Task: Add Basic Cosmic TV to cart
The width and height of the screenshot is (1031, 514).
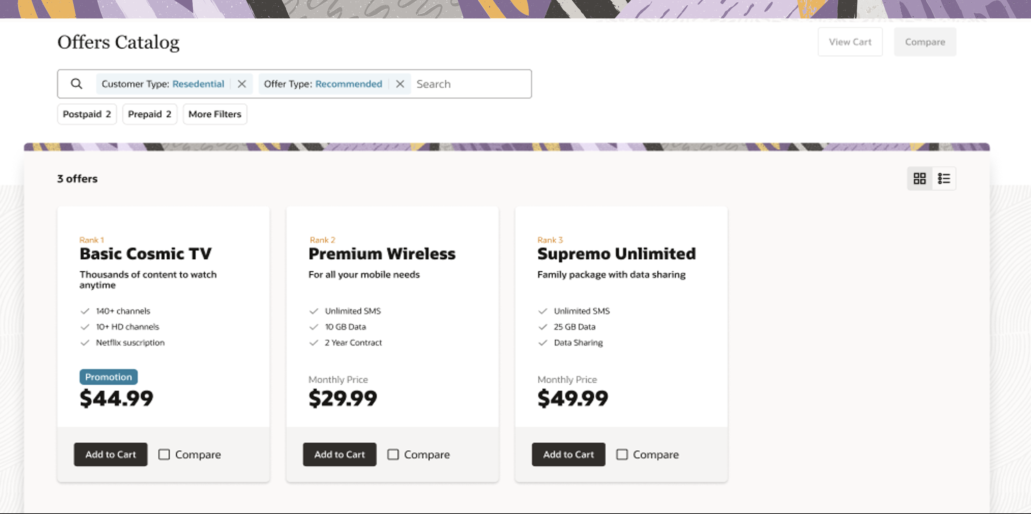Action: tap(110, 454)
